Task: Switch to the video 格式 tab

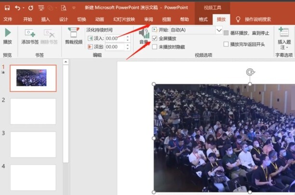Action: (x=203, y=19)
